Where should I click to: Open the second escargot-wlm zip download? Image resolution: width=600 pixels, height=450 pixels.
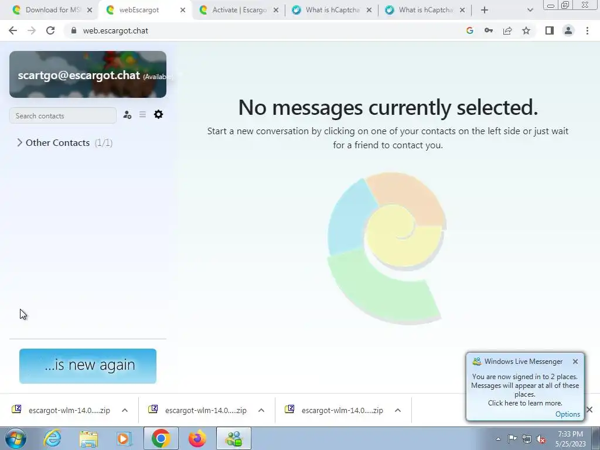coord(198,410)
